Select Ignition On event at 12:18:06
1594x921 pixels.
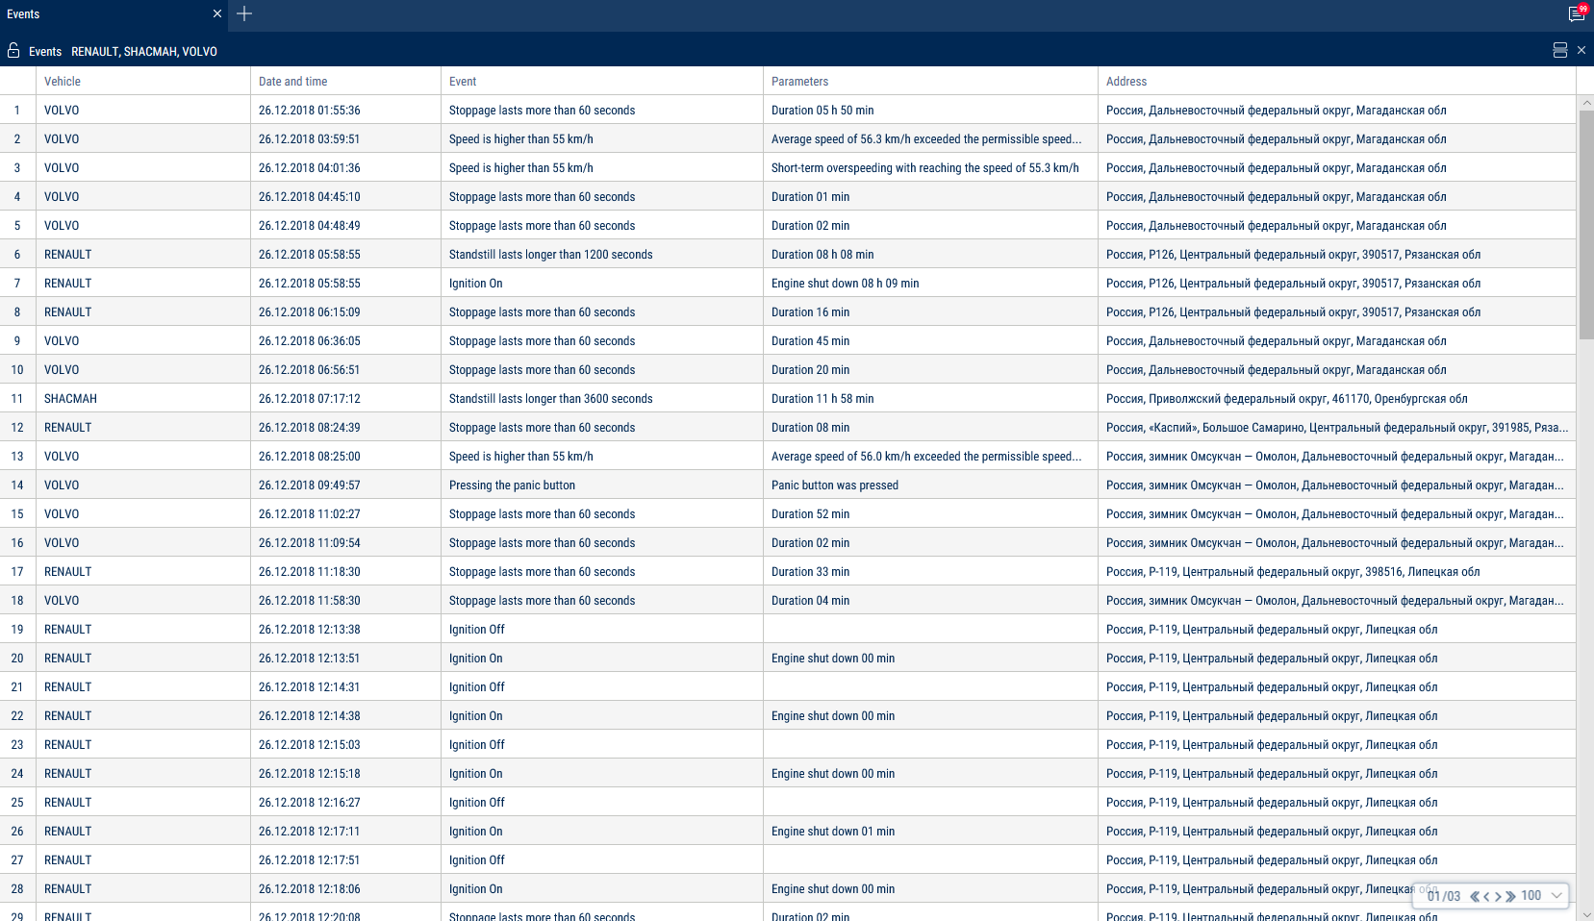pyautogui.click(x=601, y=888)
